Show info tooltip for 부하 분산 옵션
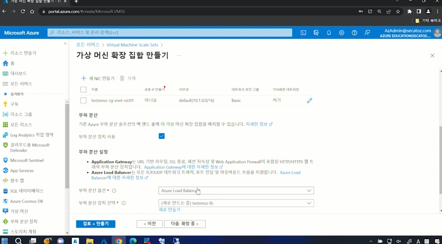This screenshot has height=244, width=442. 114,191
